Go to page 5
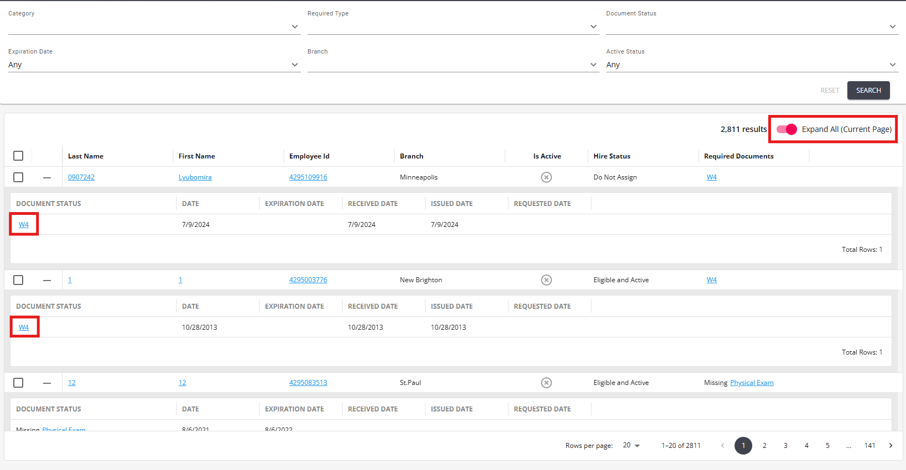 [x=827, y=446]
